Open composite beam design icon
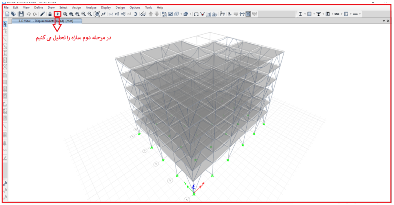The height and width of the screenshot is (205, 394). point(318,14)
